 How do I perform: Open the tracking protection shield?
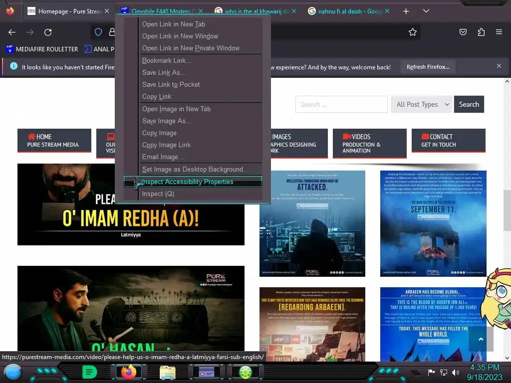pos(98,32)
